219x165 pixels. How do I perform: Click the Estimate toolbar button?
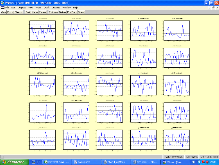coord(53,12)
